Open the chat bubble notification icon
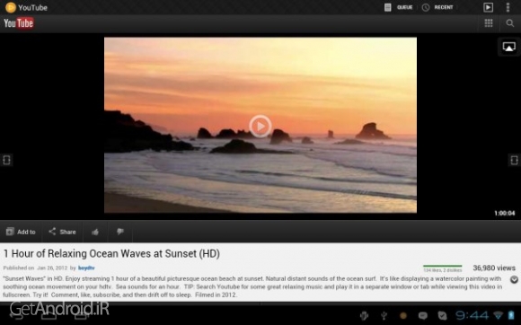 tap(423, 315)
